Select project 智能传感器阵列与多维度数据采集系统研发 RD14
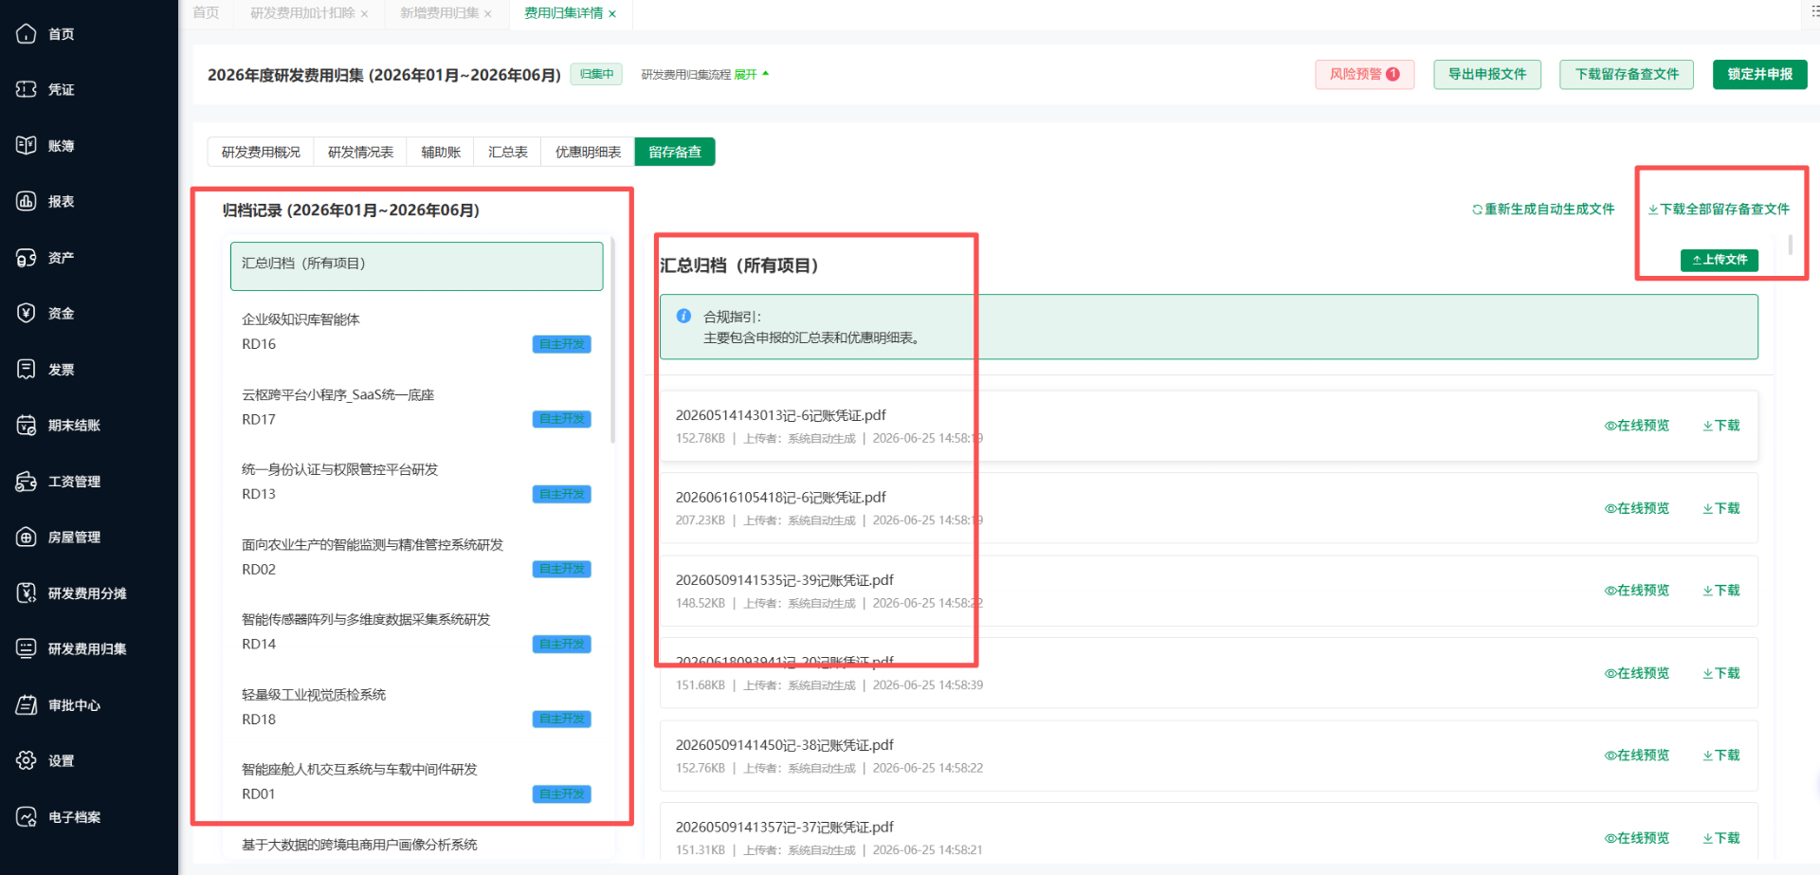 [x=416, y=631]
